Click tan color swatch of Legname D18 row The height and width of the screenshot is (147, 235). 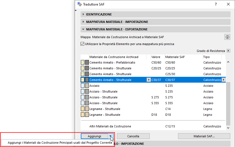(x=87, y=115)
